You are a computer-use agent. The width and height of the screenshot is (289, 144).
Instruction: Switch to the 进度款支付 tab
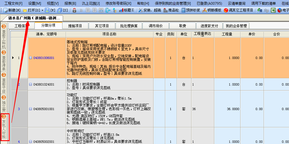tap(209, 26)
